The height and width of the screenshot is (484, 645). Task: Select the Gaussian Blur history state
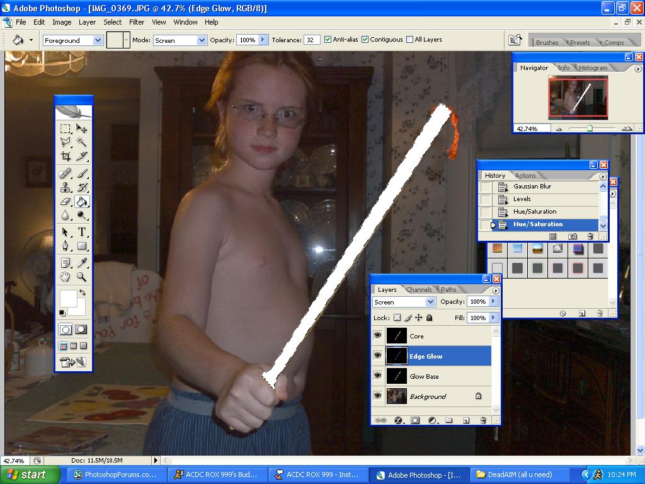532,187
